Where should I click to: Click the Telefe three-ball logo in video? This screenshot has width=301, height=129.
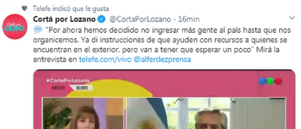click(270, 81)
